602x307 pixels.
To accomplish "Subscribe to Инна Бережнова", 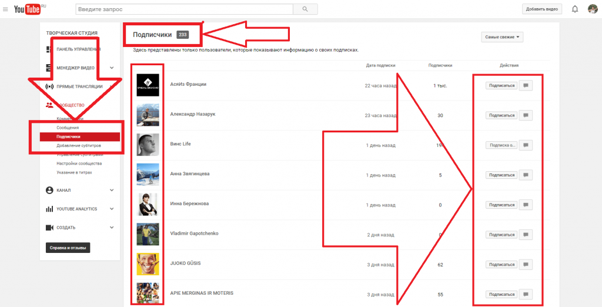I will point(501,205).
